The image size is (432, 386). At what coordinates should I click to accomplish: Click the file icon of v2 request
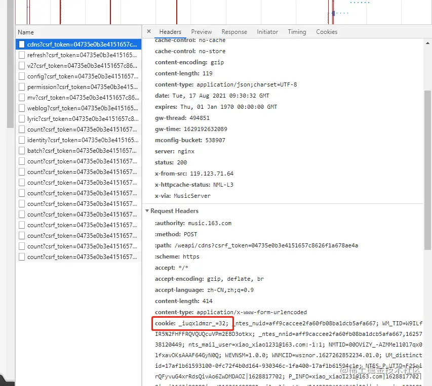pyautogui.click(x=22, y=66)
